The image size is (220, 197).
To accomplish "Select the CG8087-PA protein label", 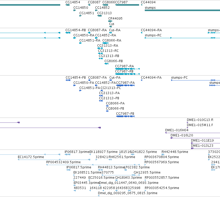I will click(x=97, y=78).
